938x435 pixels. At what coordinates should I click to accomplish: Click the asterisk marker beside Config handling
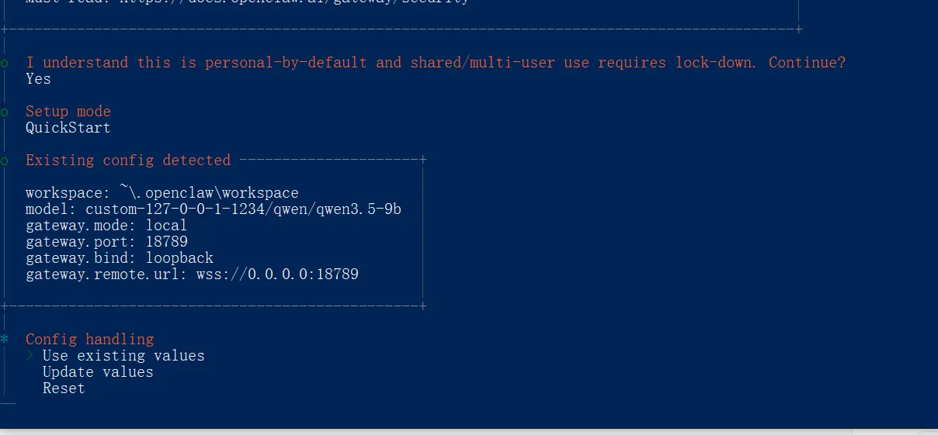point(5,340)
